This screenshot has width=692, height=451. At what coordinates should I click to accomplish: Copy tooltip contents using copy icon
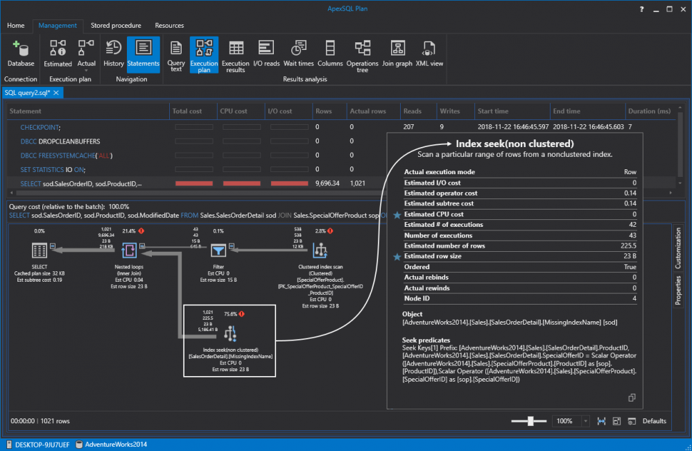click(632, 398)
